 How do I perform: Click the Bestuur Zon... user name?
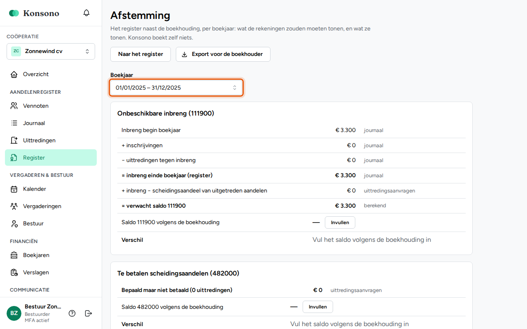pos(43,306)
